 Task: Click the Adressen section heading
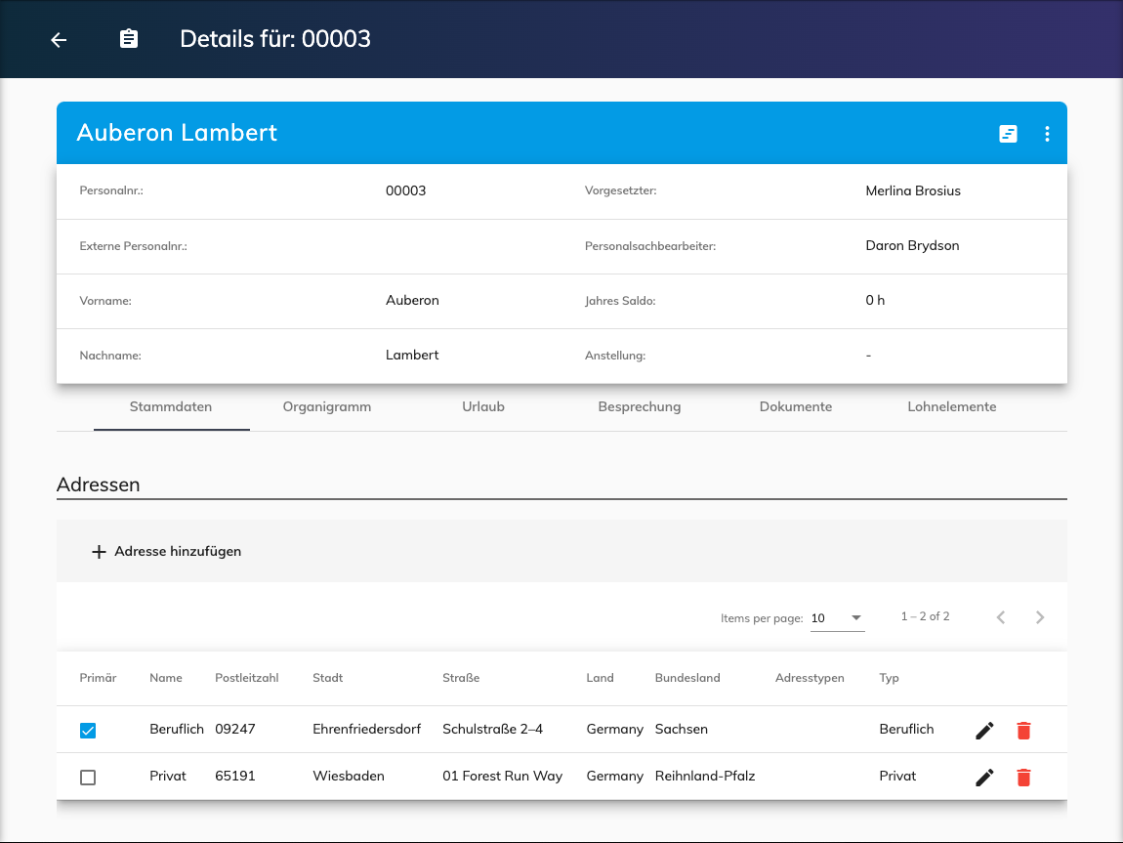[x=98, y=485]
